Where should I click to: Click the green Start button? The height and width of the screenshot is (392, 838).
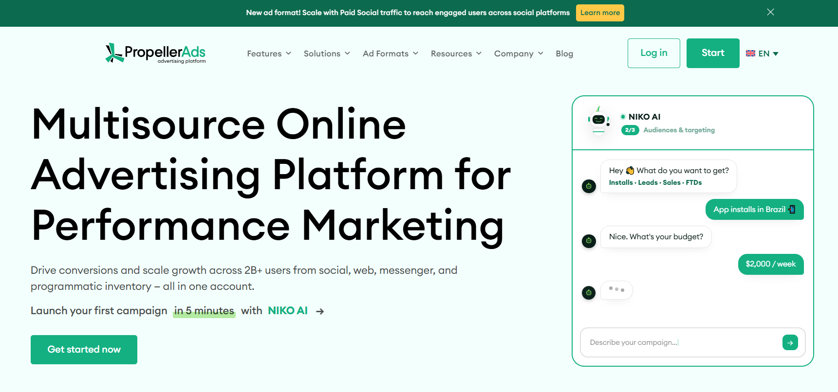click(x=713, y=53)
